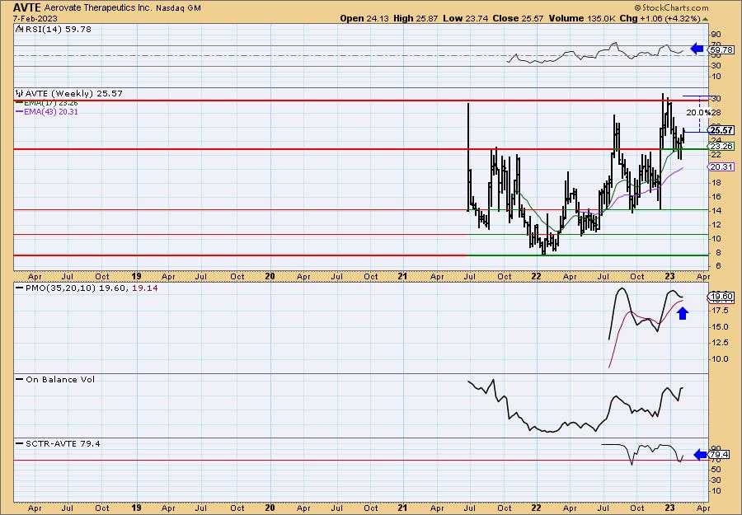Click the purple line marker beside EMA(43)
This screenshot has height=515, width=742.
click(x=20, y=112)
